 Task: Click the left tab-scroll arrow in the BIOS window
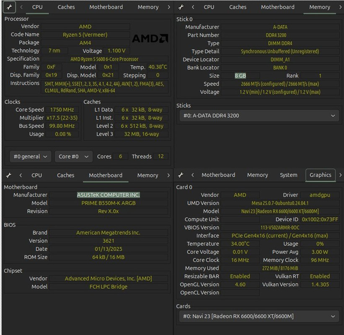pos(21,175)
